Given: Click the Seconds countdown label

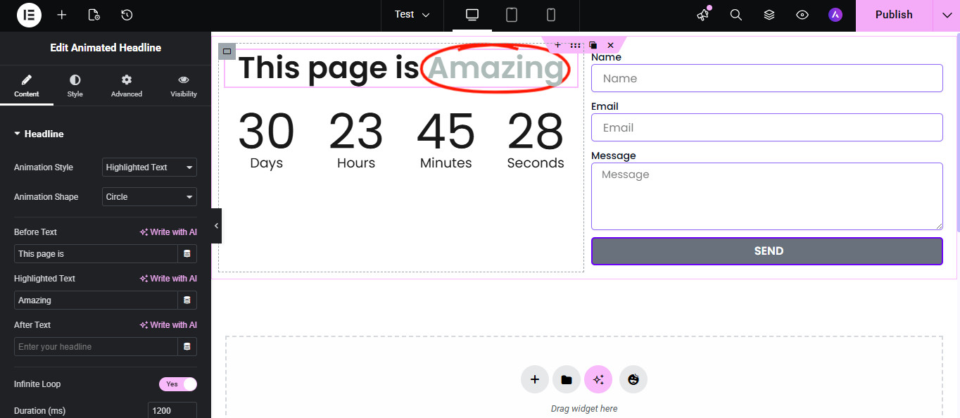Looking at the screenshot, I should click(x=536, y=163).
